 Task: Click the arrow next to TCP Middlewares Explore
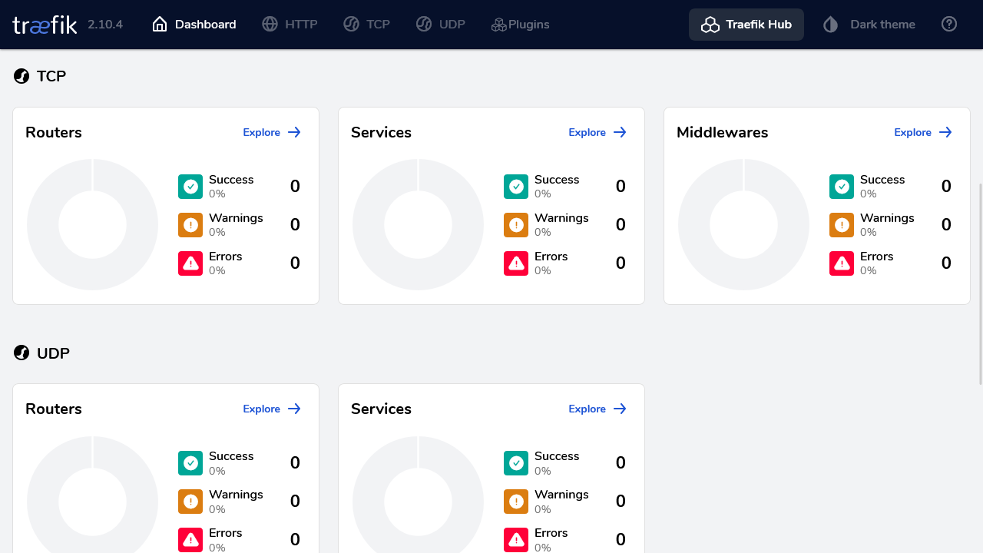point(945,132)
